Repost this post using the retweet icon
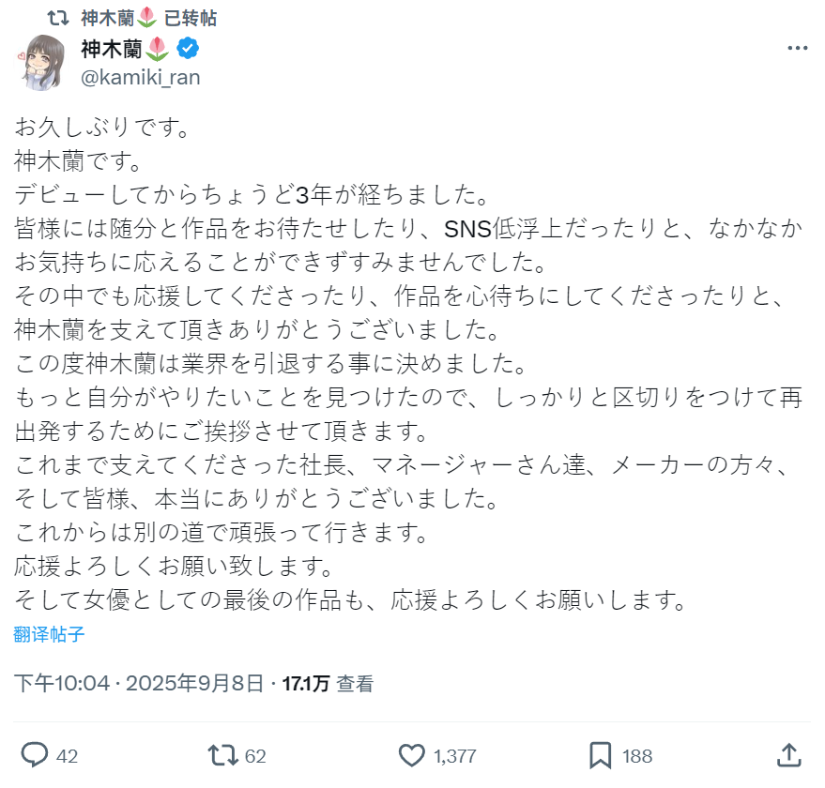 pyautogui.click(x=222, y=755)
